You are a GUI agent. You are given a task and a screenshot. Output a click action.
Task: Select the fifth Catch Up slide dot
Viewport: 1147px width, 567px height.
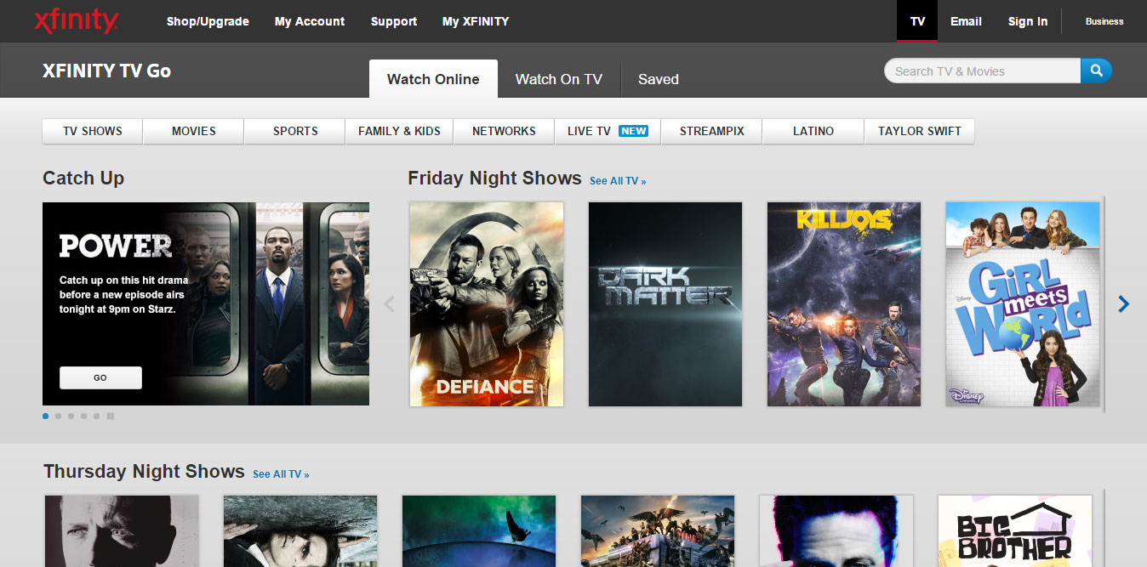(x=96, y=417)
